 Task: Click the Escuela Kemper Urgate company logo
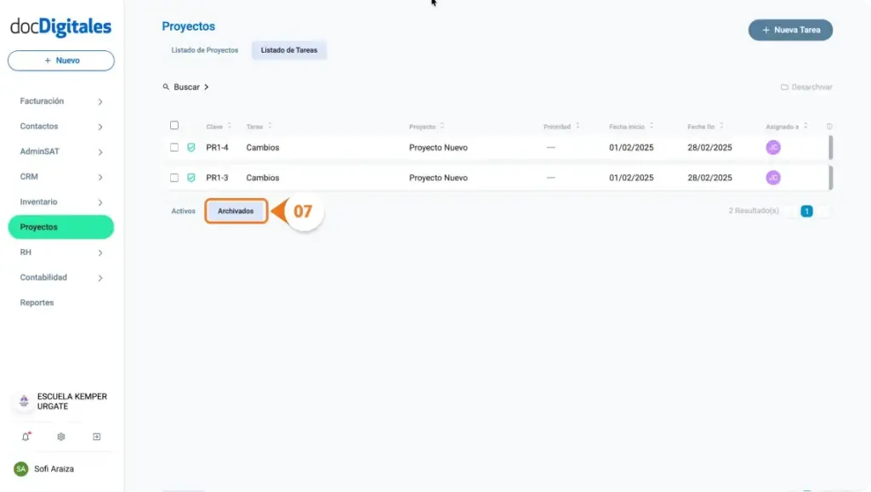(x=24, y=402)
